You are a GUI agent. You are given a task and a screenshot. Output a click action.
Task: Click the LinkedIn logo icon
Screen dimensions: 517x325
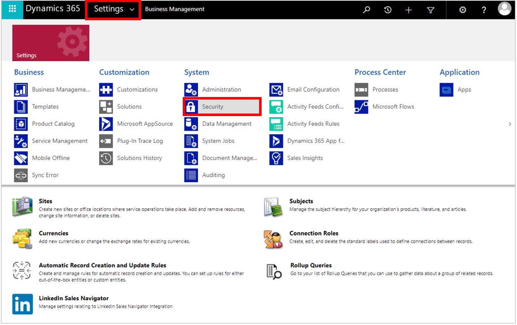23,304
